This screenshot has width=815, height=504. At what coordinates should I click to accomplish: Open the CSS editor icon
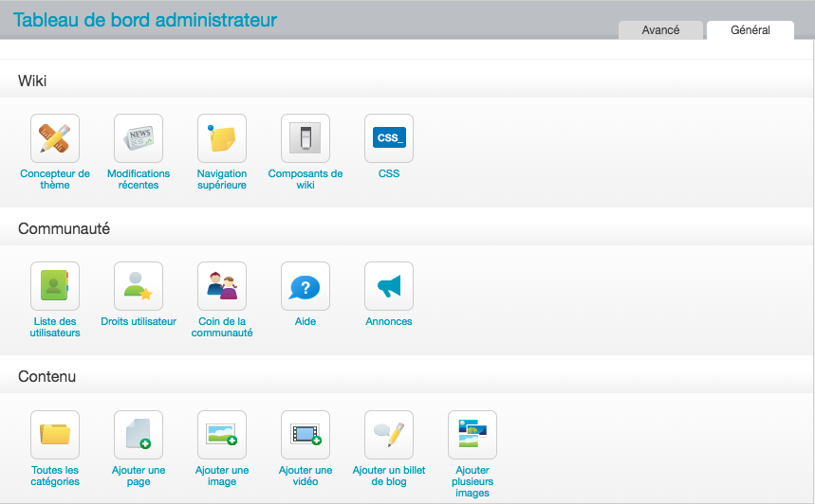point(389,138)
